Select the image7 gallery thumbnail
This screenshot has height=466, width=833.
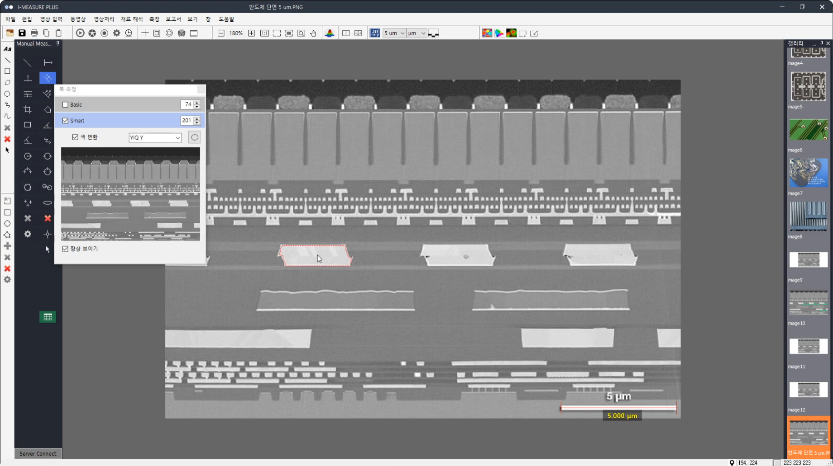pyautogui.click(x=808, y=173)
